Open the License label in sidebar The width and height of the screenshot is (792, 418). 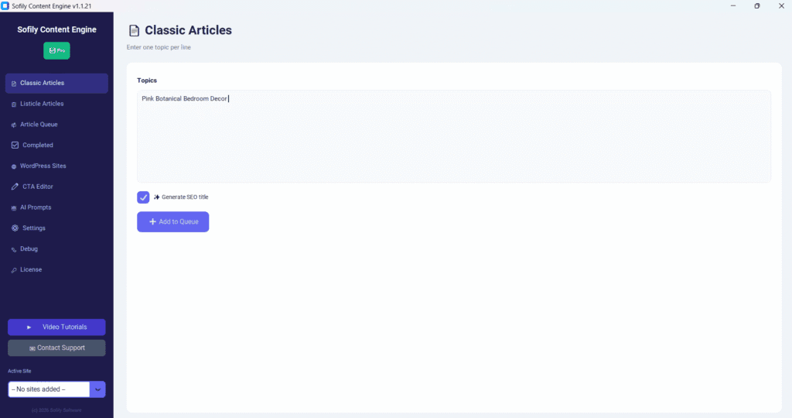click(31, 269)
